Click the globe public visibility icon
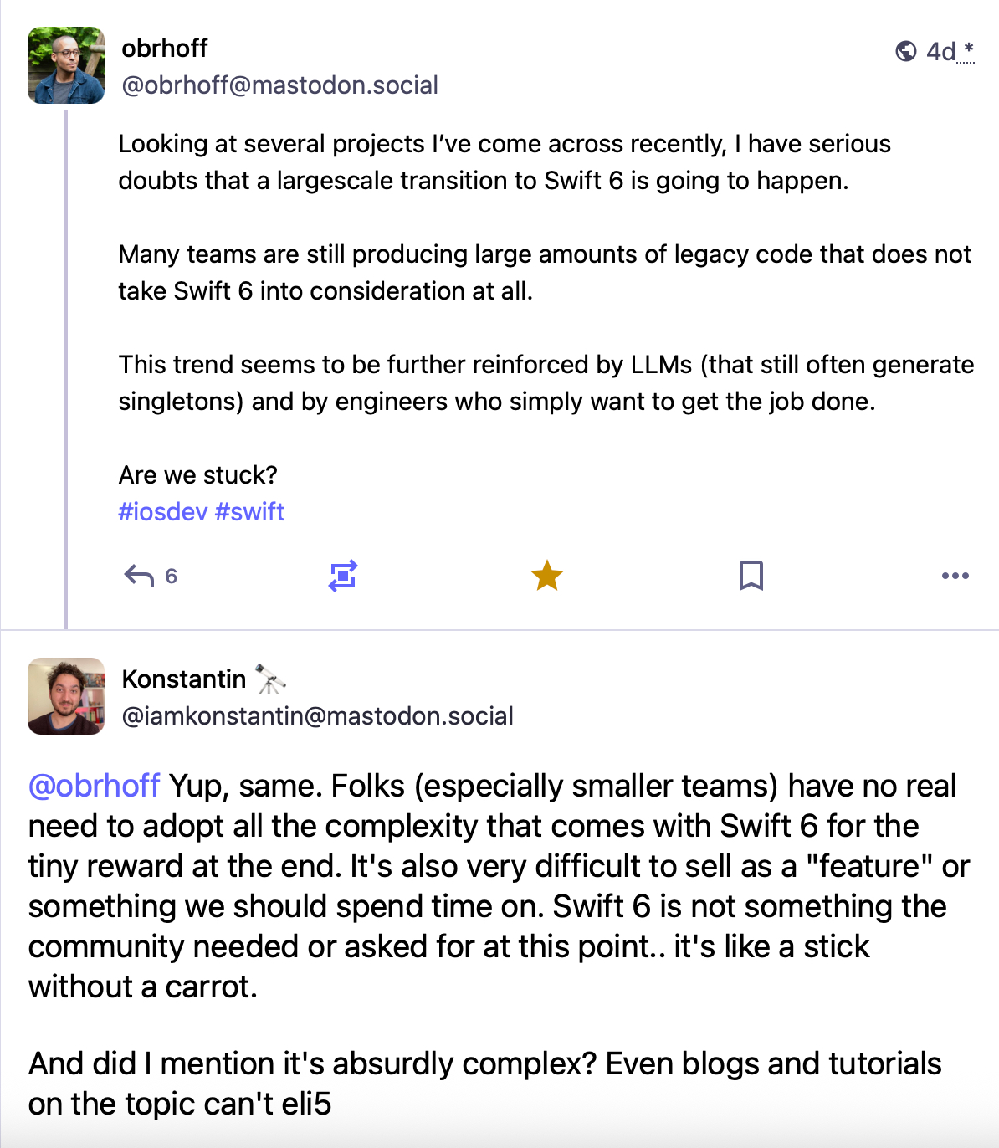Image resolution: width=999 pixels, height=1148 pixels. tap(905, 52)
